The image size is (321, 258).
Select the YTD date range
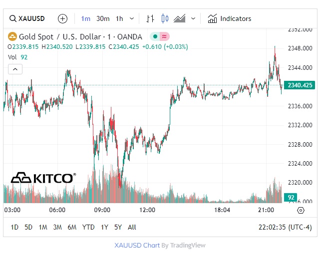click(x=88, y=227)
